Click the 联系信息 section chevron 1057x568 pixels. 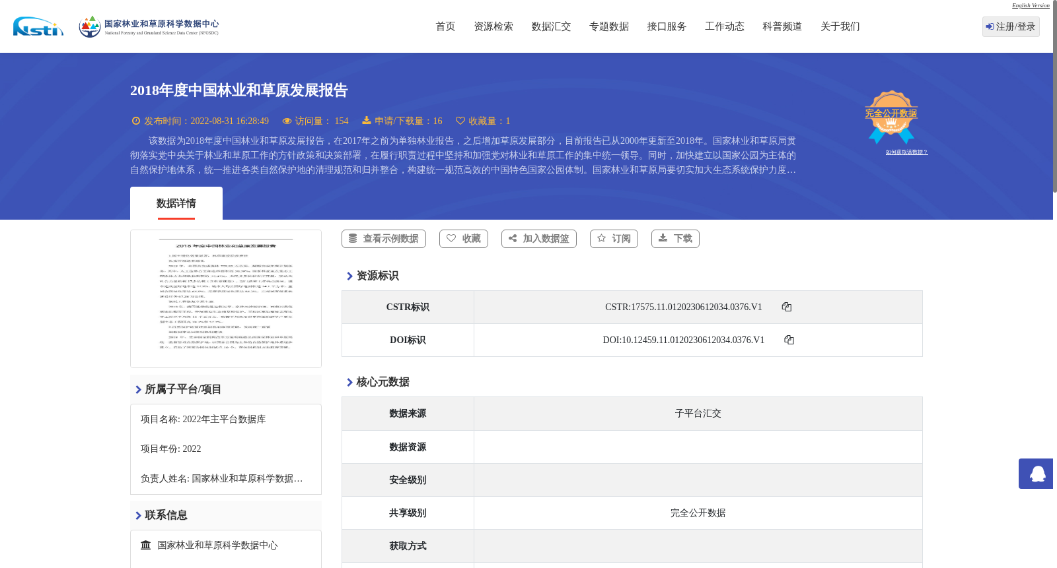pyautogui.click(x=138, y=516)
